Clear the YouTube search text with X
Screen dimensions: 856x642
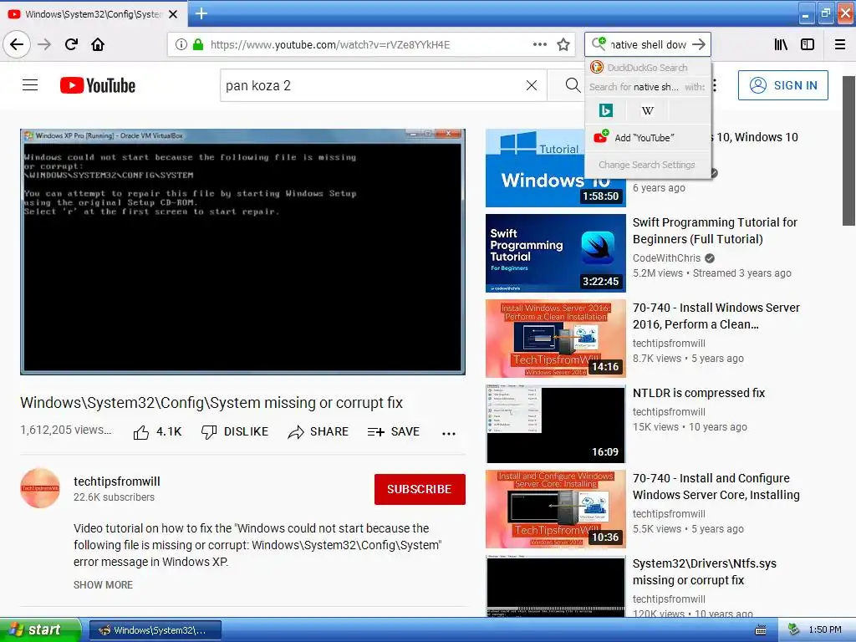click(x=531, y=85)
